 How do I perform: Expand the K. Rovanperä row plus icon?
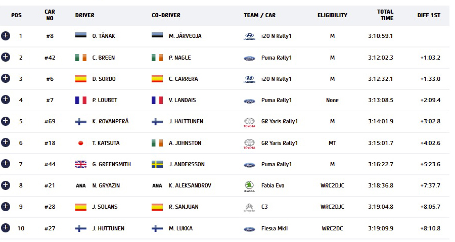[x=6, y=121]
